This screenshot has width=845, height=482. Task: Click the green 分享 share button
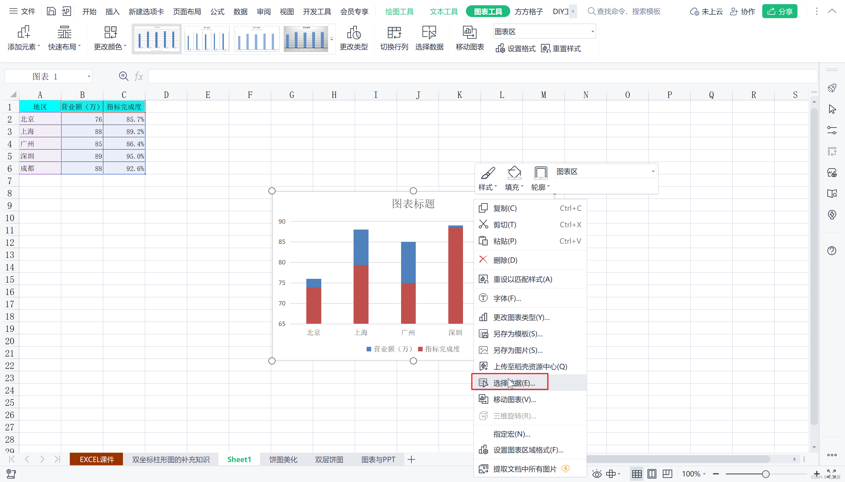point(779,12)
